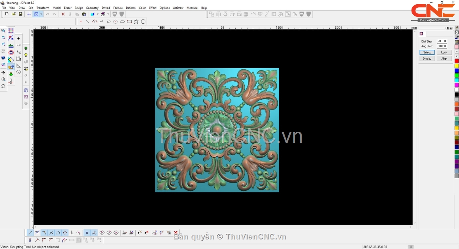Screen dimensions: 459x249
Task: Open the Effect menu
Action: click(x=153, y=8)
